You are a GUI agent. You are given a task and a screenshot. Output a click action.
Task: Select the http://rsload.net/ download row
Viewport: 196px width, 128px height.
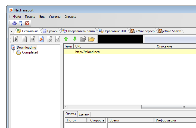(130, 52)
